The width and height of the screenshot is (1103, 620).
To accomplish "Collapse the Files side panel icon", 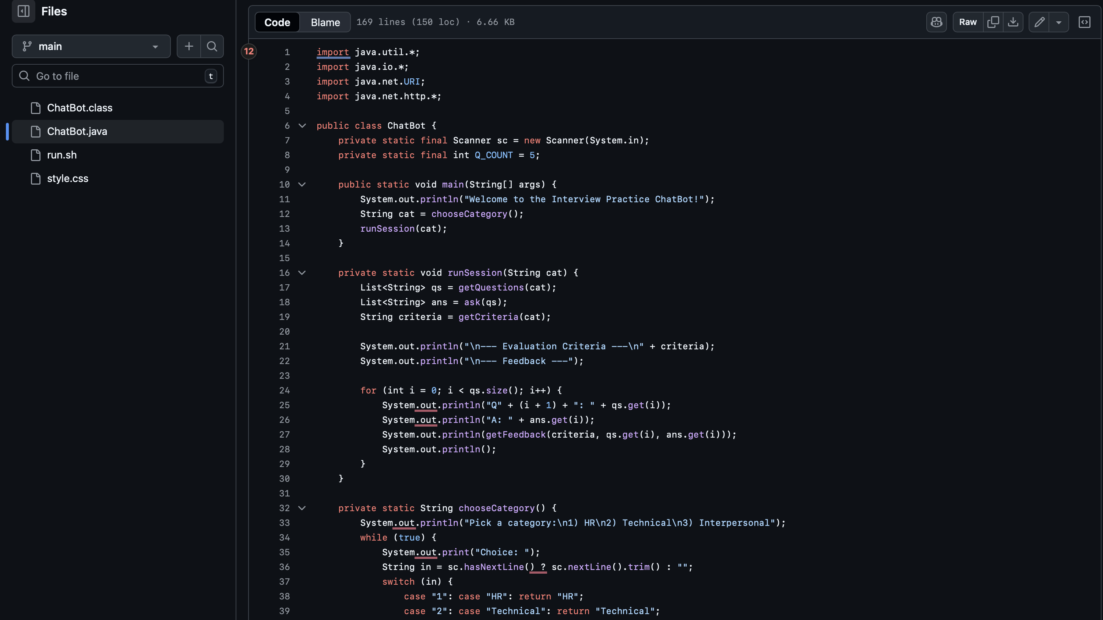I will click(24, 11).
